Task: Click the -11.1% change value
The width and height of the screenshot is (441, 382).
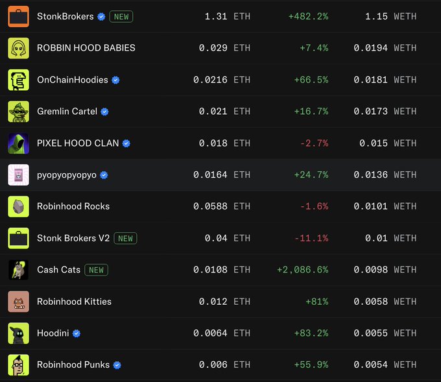Action: (x=311, y=238)
